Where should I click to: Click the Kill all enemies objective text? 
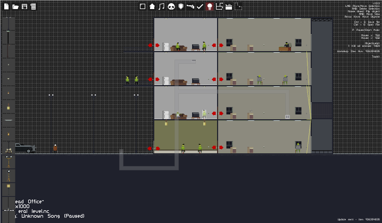pos(364,46)
